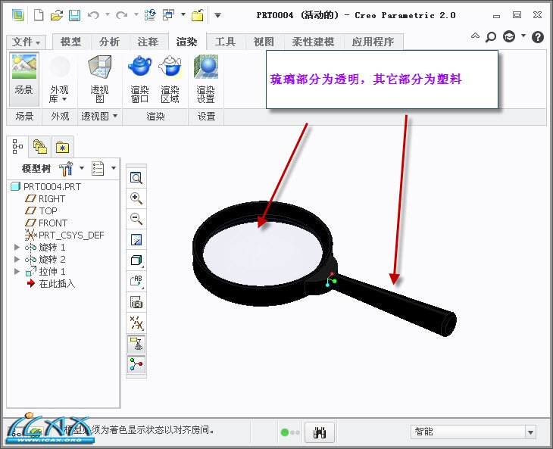
Task: Toggle datum display filters icon
Action: [x=136, y=323]
